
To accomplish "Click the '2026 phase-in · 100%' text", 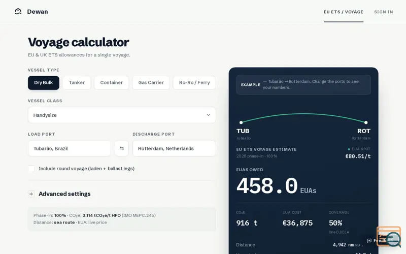I will (257, 156).
